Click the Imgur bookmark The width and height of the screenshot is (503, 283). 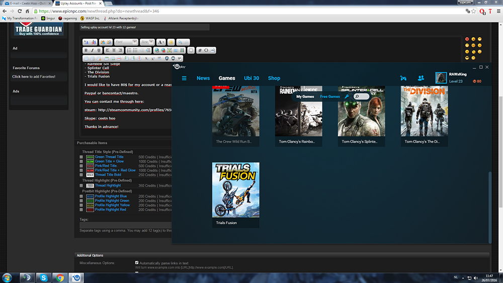[48, 18]
